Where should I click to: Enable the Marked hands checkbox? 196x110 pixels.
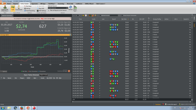(x=100, y=15)
